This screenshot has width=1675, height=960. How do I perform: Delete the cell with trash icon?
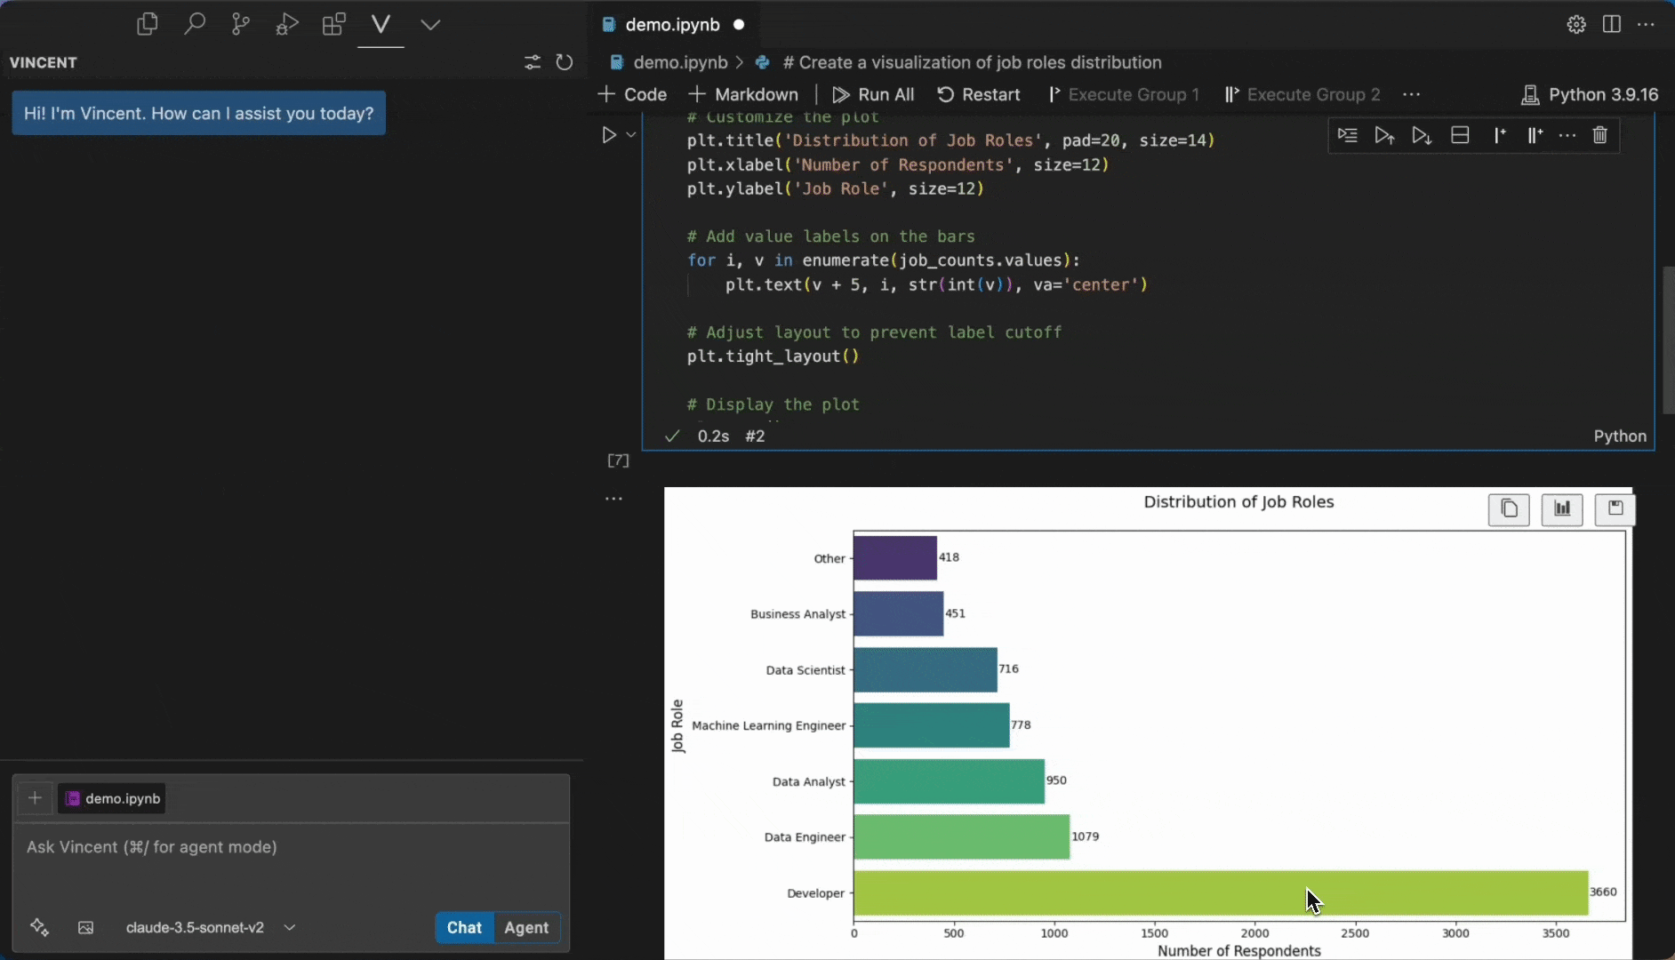[x=1600, y=135]
